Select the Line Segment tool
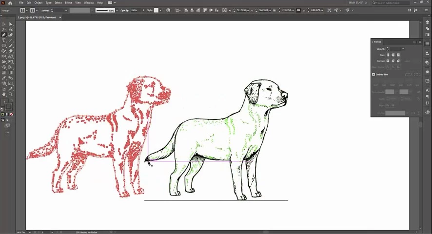Screen dimensions: 432x234 click(x=10, y=40)
